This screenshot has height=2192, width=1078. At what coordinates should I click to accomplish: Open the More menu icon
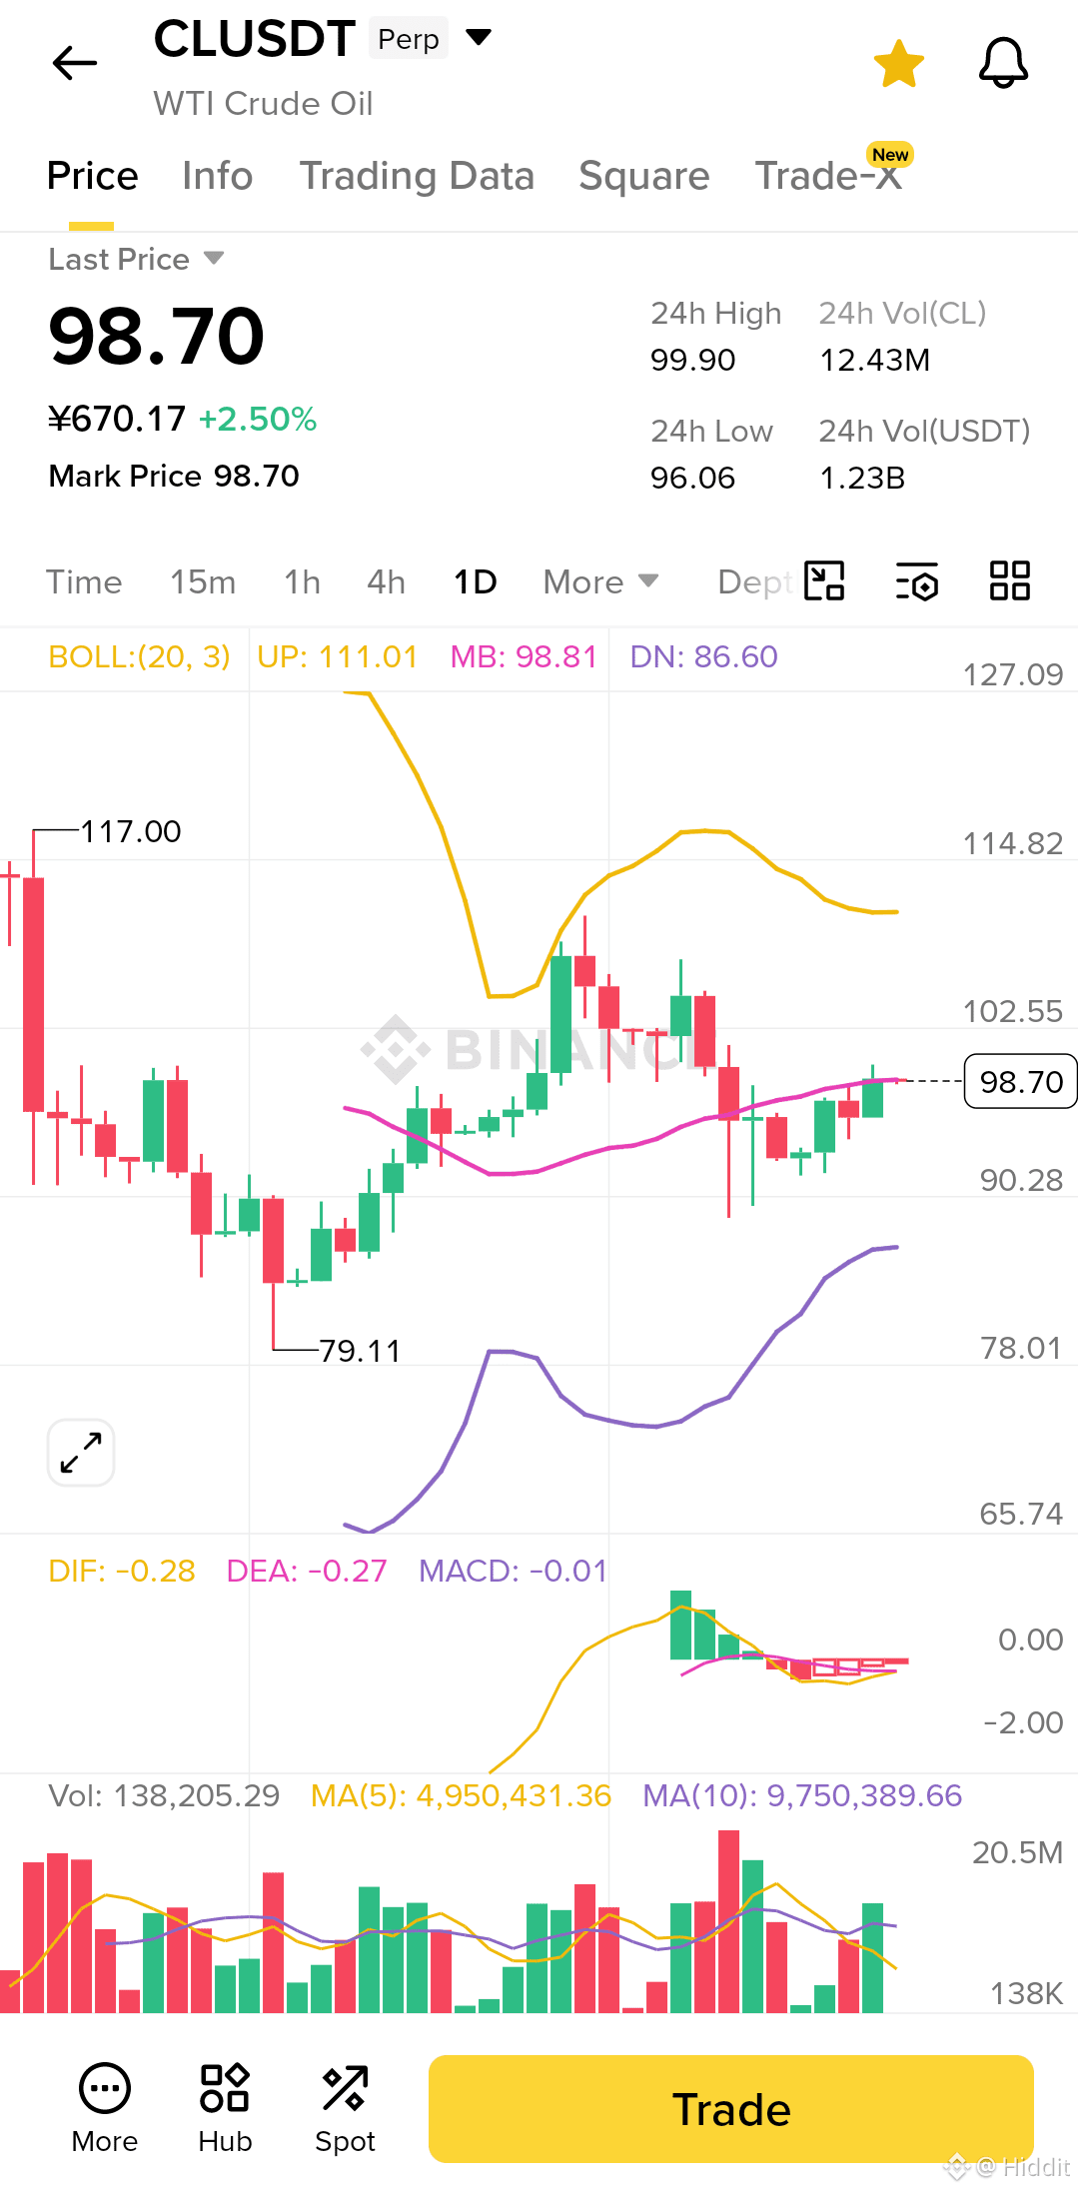(105, 2108)
